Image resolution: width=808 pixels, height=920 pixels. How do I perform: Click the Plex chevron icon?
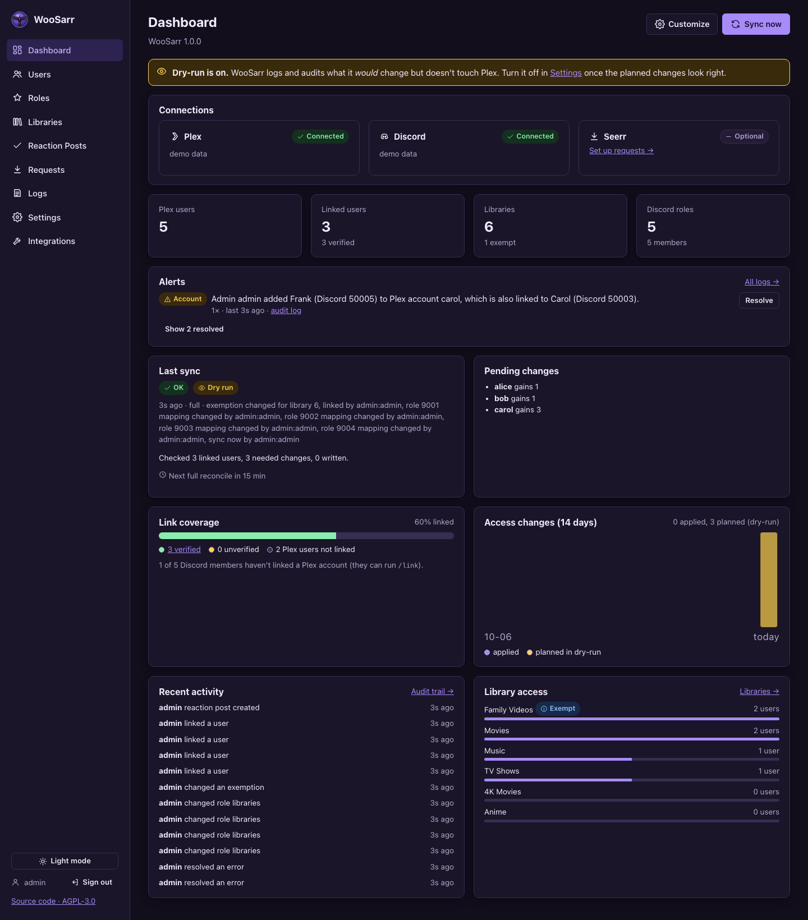(x=175, y=136)
